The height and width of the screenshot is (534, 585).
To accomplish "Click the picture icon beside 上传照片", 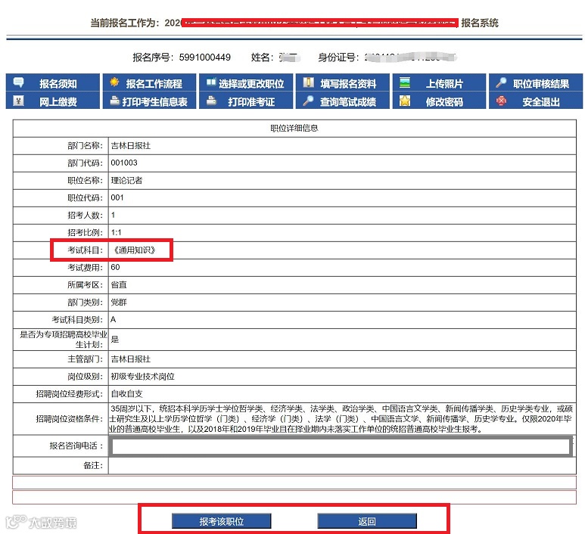I will (x=405, y=82).
